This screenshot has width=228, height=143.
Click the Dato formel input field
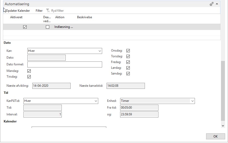tap(64, 64)
